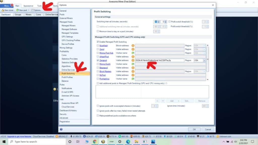Click the scroll-up arrow of the pool list
This screenshot has height=145, width=258.
[x=208, y=45]
